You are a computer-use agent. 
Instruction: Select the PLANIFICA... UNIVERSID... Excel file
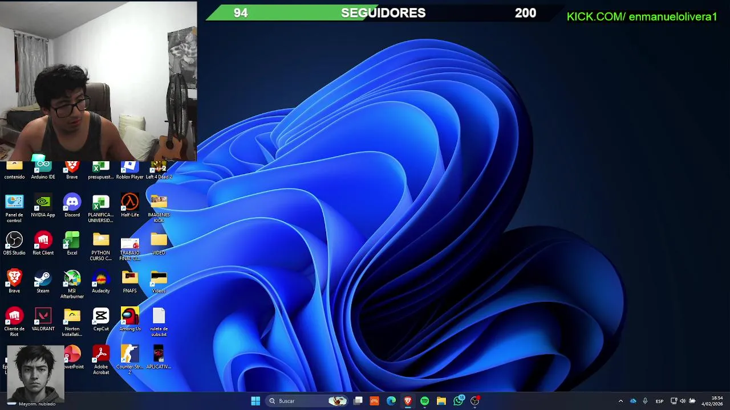tap(101, 208)
